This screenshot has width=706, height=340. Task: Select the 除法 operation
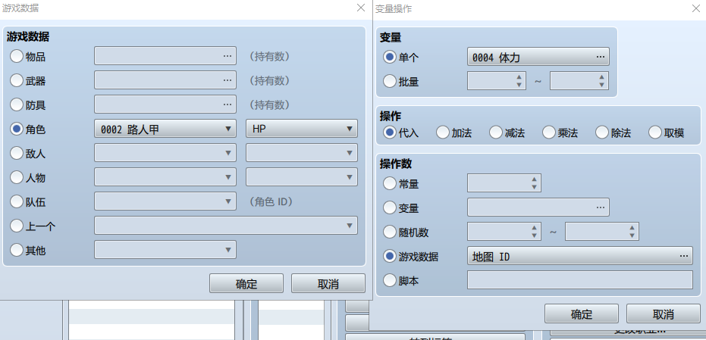click(x=602, y=133)
